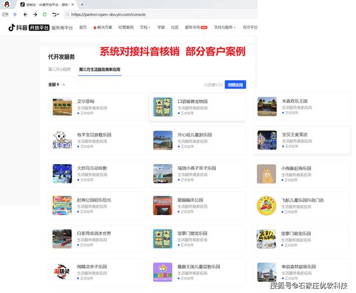This screenshot has width=356, height=293.
Task: Go forward with the browser forward arrow
Action: [35, 15]
